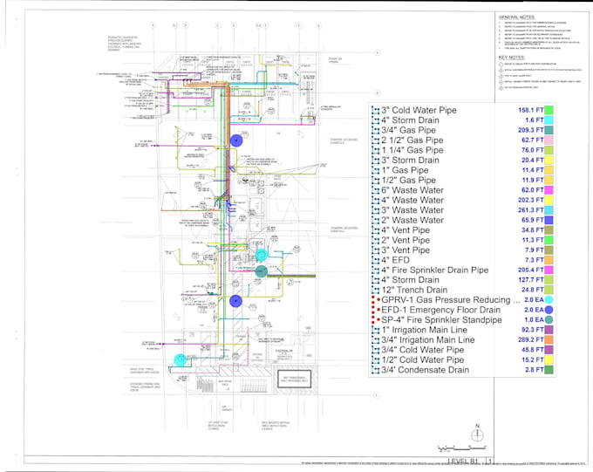Click the "3/4" Cold Water Pipe" label
Viewport: 593px width, 472px height.
(422, 350)
